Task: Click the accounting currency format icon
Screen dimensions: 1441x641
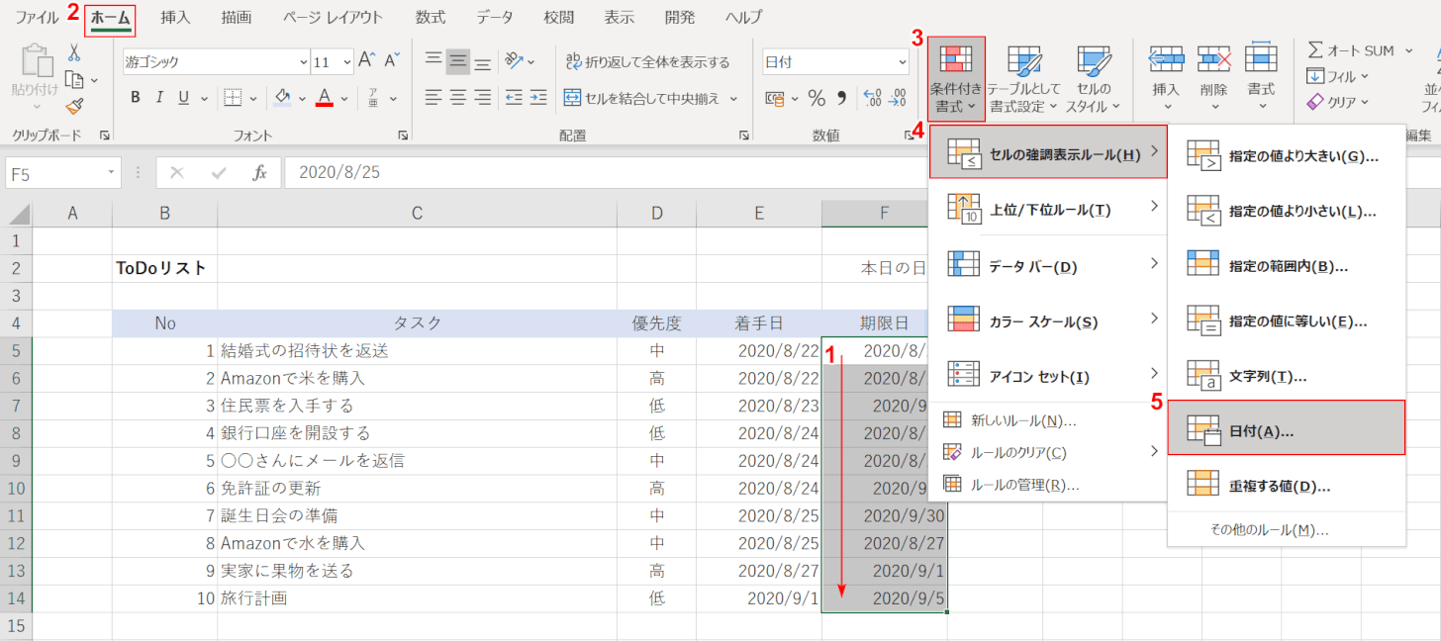Action: (773, 98)
